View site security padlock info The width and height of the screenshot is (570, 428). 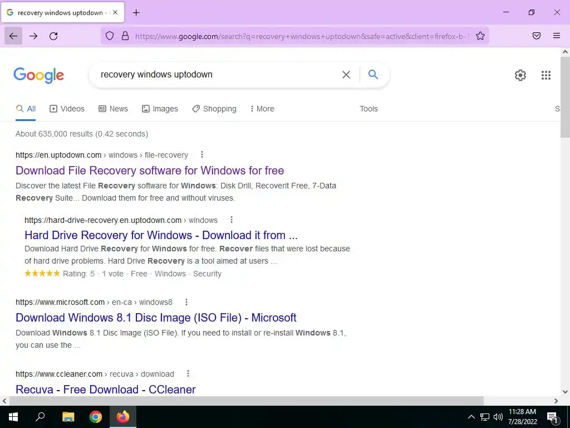pos(125,36)
